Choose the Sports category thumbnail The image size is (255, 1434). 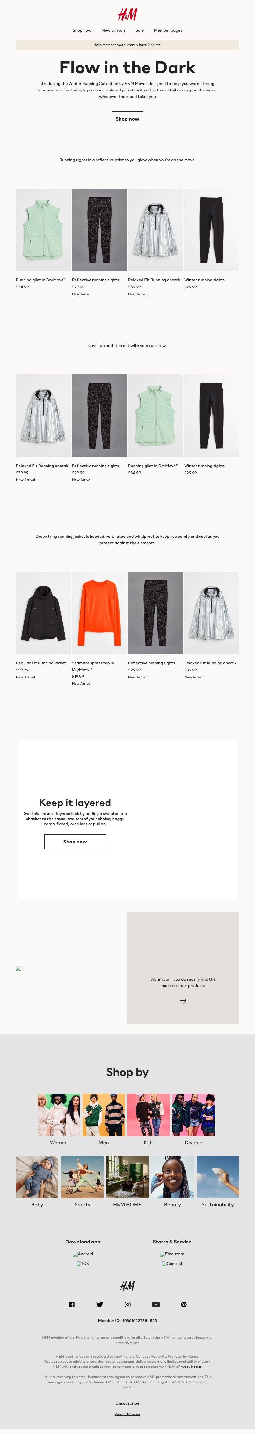[82, 1177]
